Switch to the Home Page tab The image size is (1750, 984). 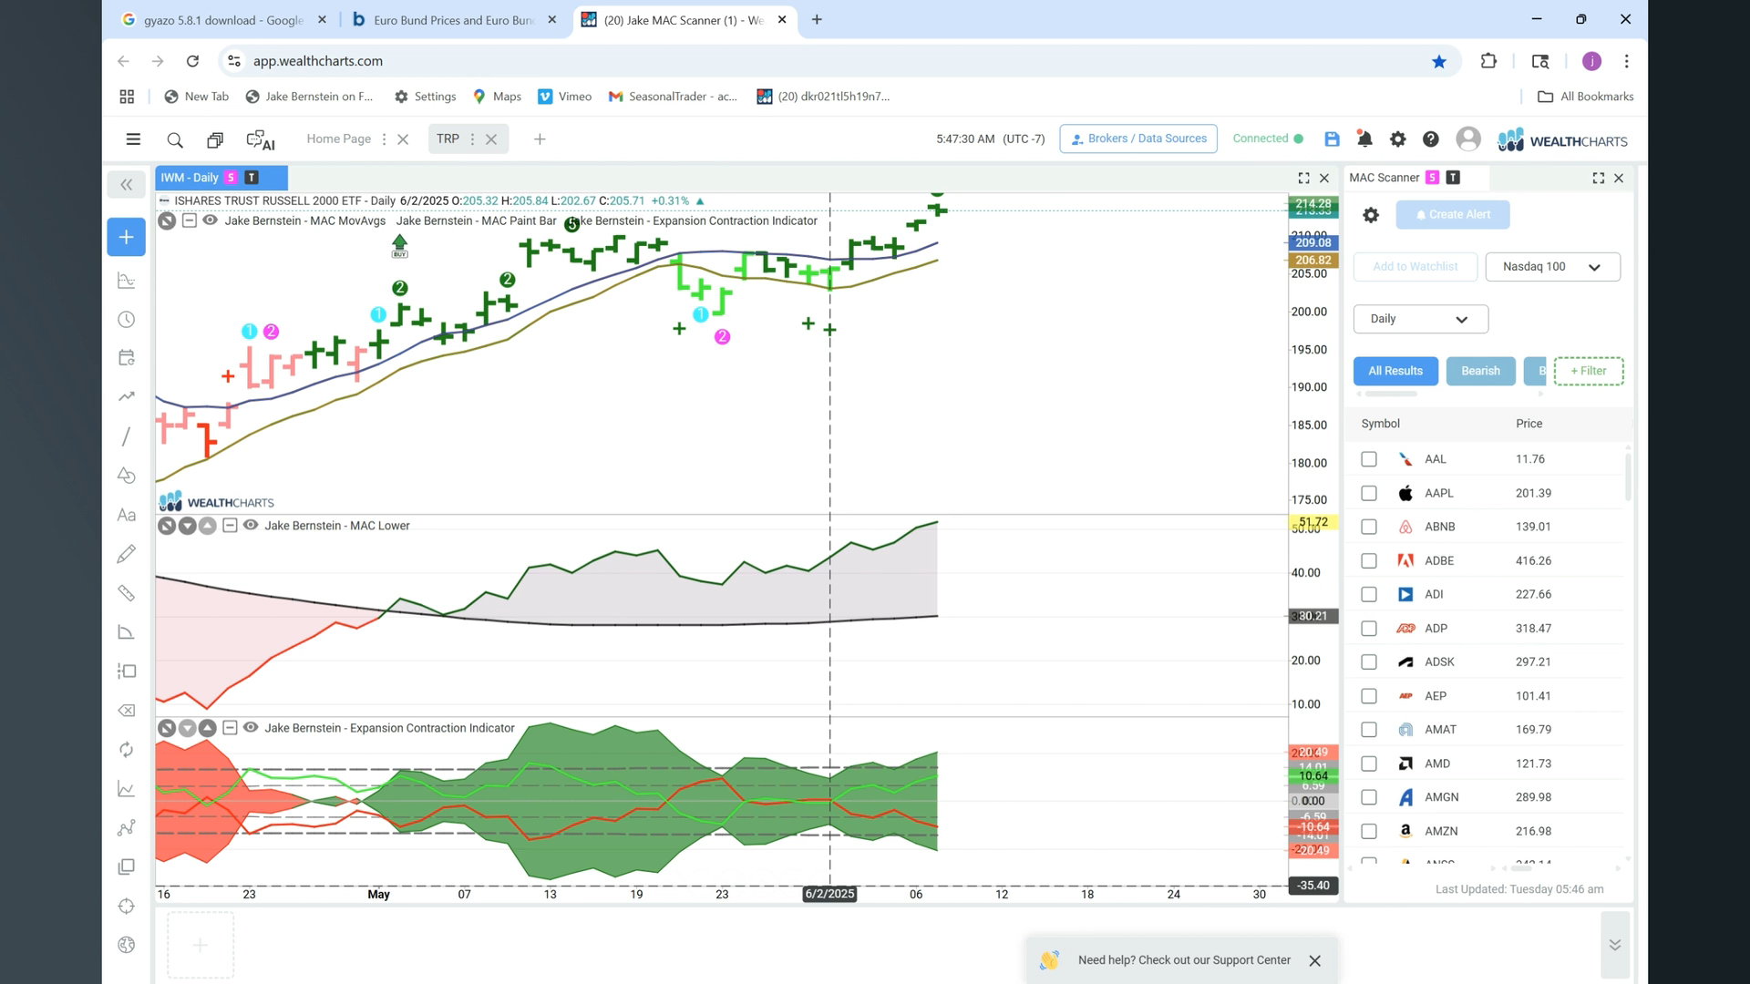pos(338,138)
